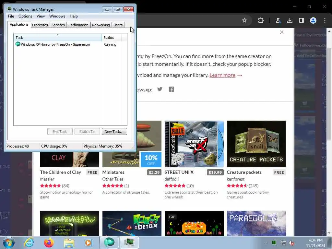Open the Windows Start button
332x249 pixels.
click(9, 243)
